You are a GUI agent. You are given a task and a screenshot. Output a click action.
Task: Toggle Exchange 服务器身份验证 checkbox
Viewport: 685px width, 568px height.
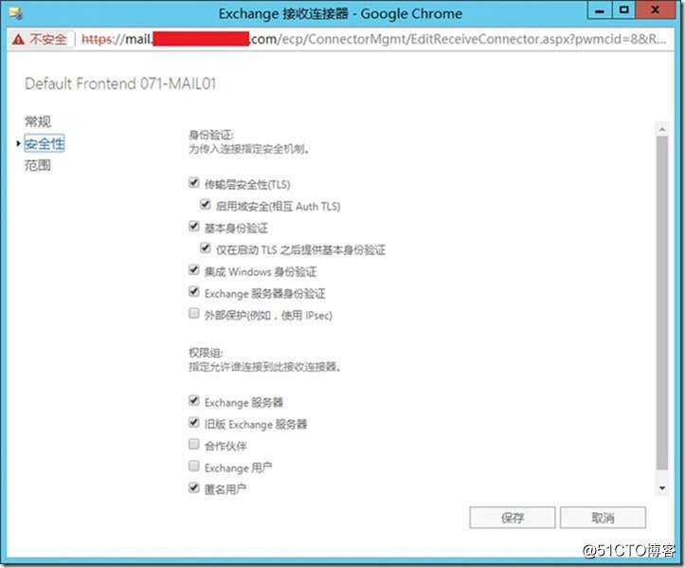pos(194,292)
